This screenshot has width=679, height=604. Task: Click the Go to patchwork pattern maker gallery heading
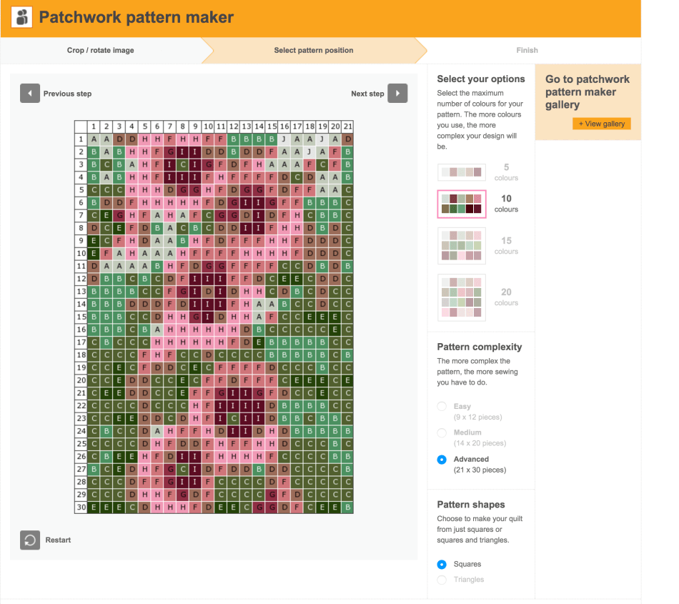[x=588, y=92]
